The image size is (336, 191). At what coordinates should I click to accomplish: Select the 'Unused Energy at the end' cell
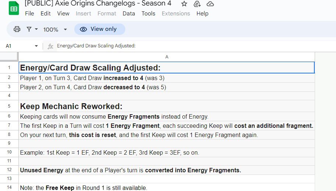click(167, 170)
